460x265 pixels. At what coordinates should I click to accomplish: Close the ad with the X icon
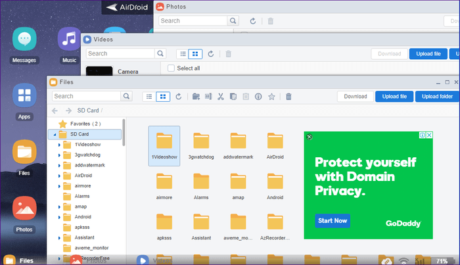pos(429,135)
